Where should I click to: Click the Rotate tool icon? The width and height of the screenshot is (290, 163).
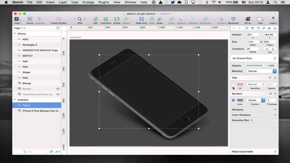click(117, 19)
